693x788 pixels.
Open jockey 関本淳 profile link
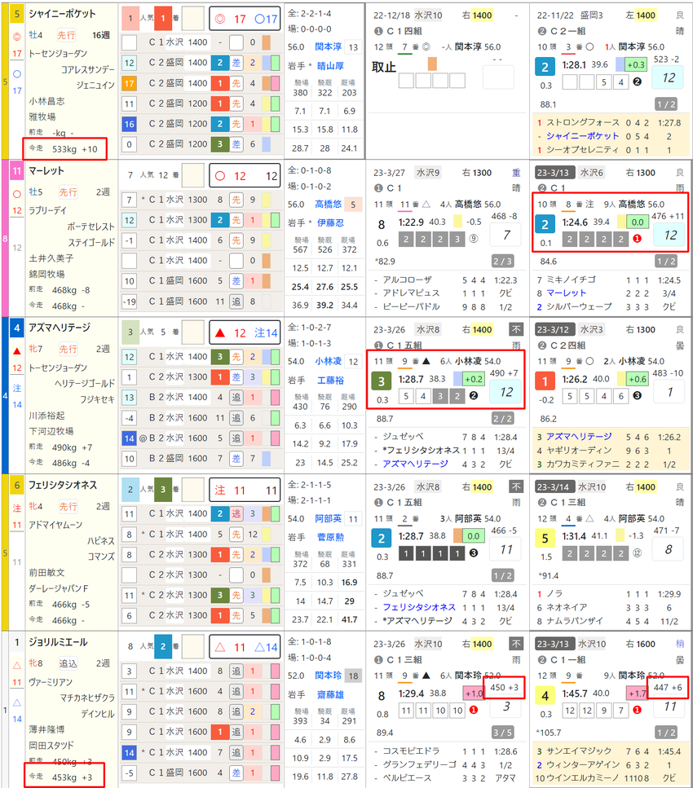[328, 46]
